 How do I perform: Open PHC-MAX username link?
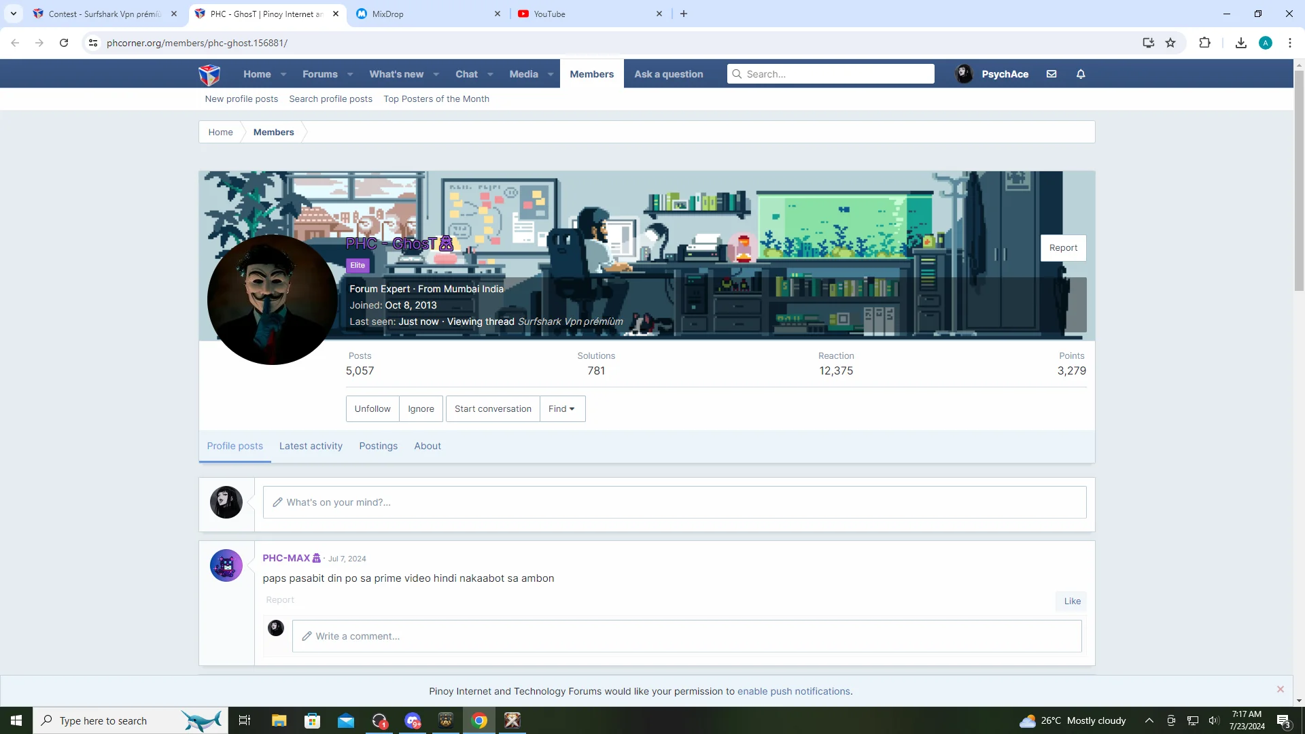point(286,558)
